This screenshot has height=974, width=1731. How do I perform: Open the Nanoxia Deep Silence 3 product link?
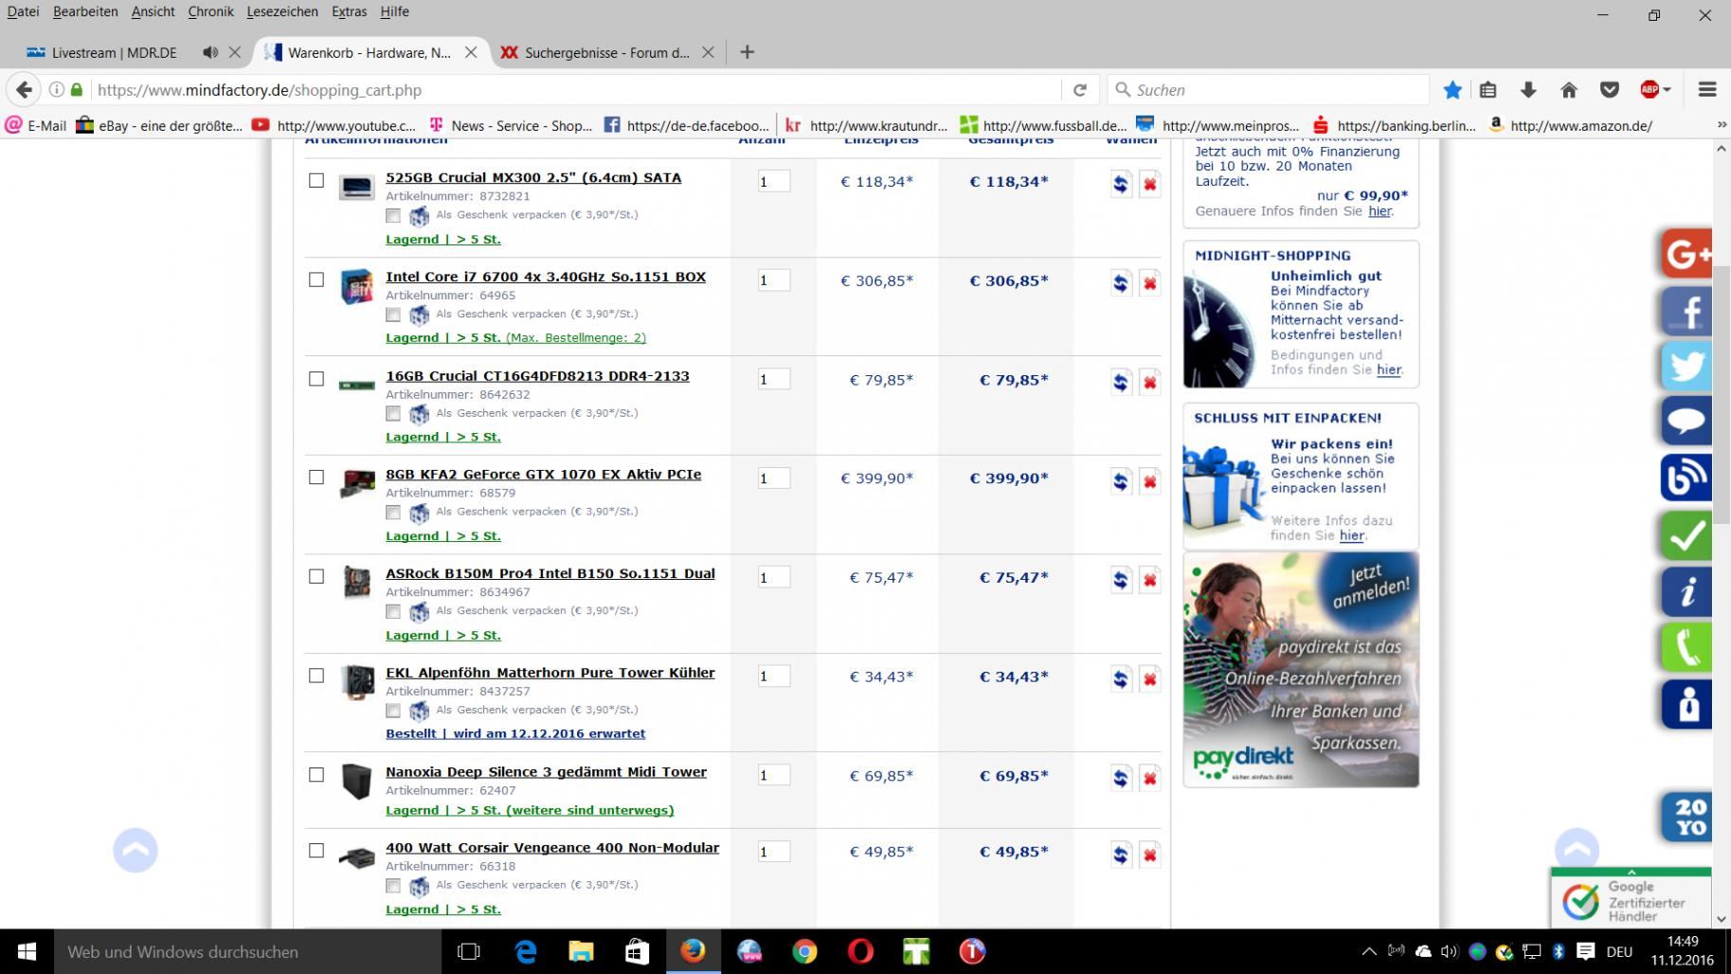coord(546,771)
